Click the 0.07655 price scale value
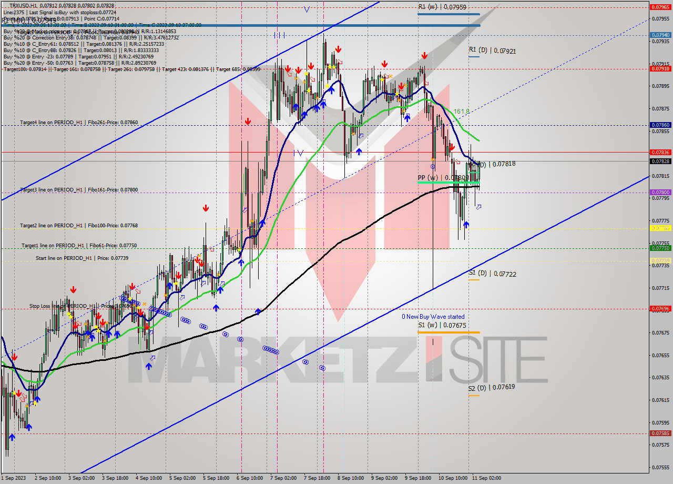This screenshot has width=673, height=484. [660, 355]
